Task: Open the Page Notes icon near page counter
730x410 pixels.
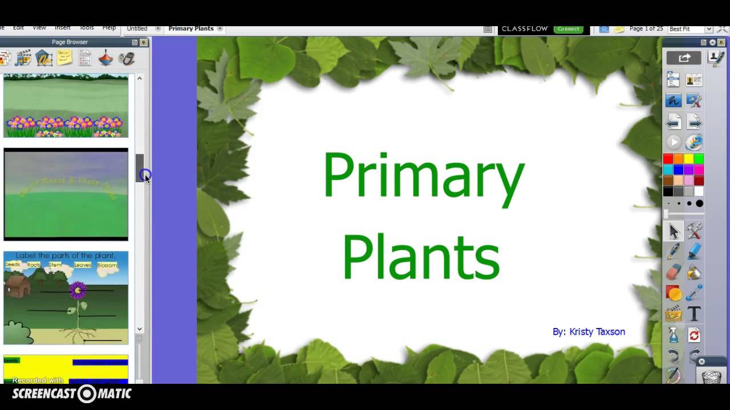Action: click(619, 29)
